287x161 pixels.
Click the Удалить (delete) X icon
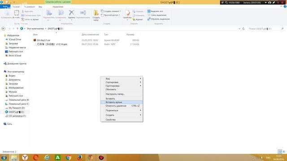[x=71, y=13]
